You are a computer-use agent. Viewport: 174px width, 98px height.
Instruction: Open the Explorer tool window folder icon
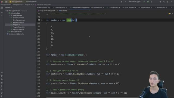pyautogui.click(x=2, y=8)
